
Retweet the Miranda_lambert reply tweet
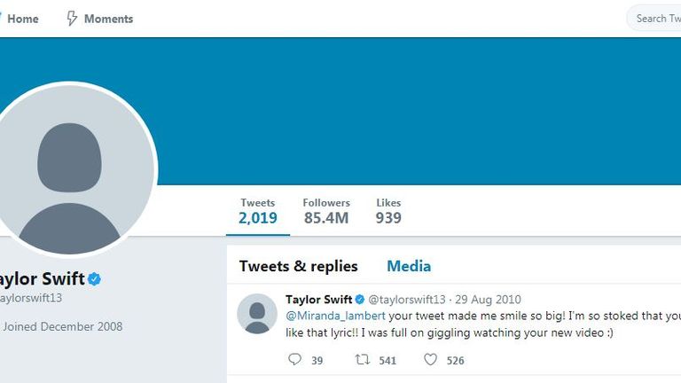(362, 360)
